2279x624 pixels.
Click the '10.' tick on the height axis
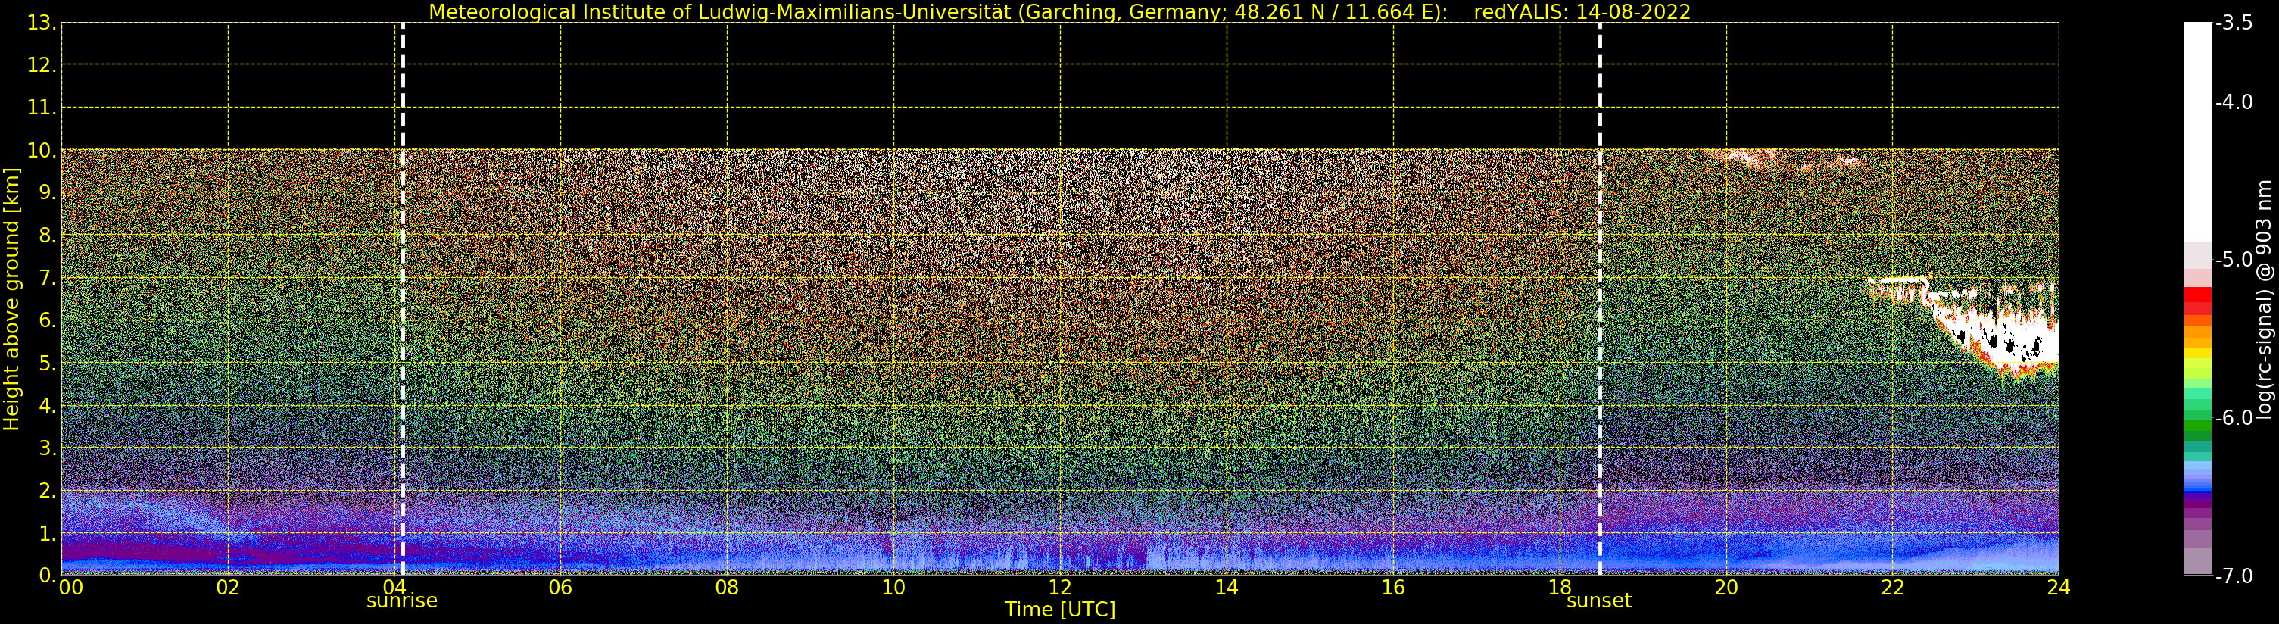click(42, 151)
